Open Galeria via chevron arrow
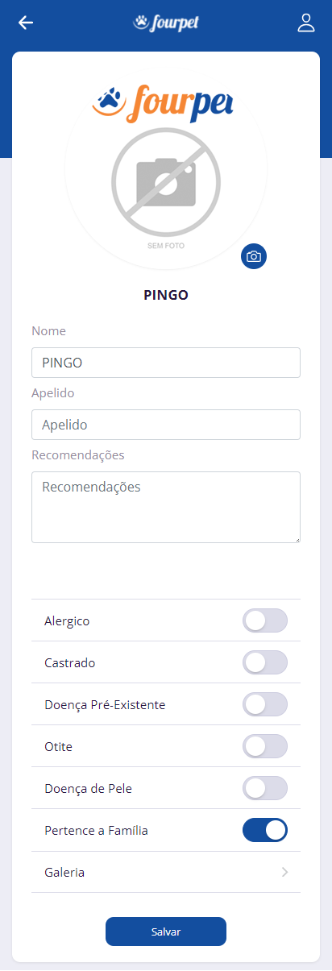The width and height of the screenshot is (332, 971). tap(285, 872)
